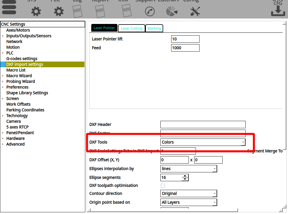Click the PLC gear icon

point(59,11)
